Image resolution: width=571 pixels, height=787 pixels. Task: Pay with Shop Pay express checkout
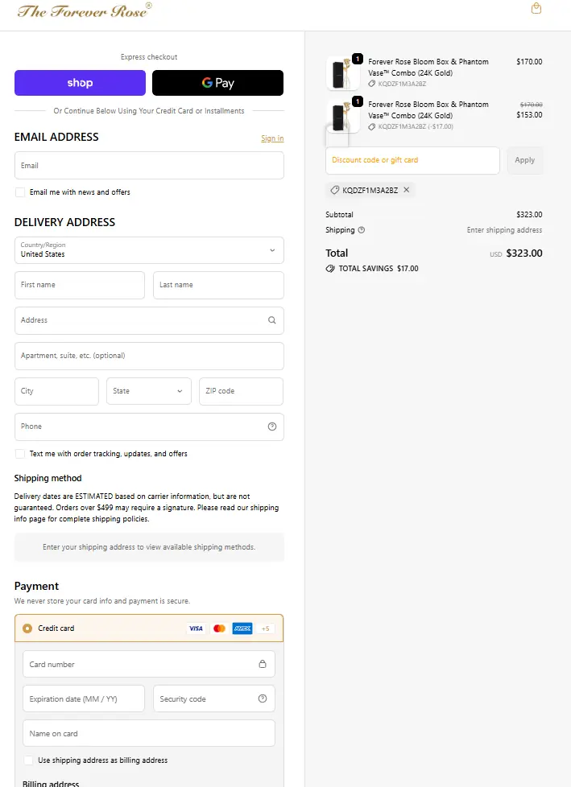[80, 83]
